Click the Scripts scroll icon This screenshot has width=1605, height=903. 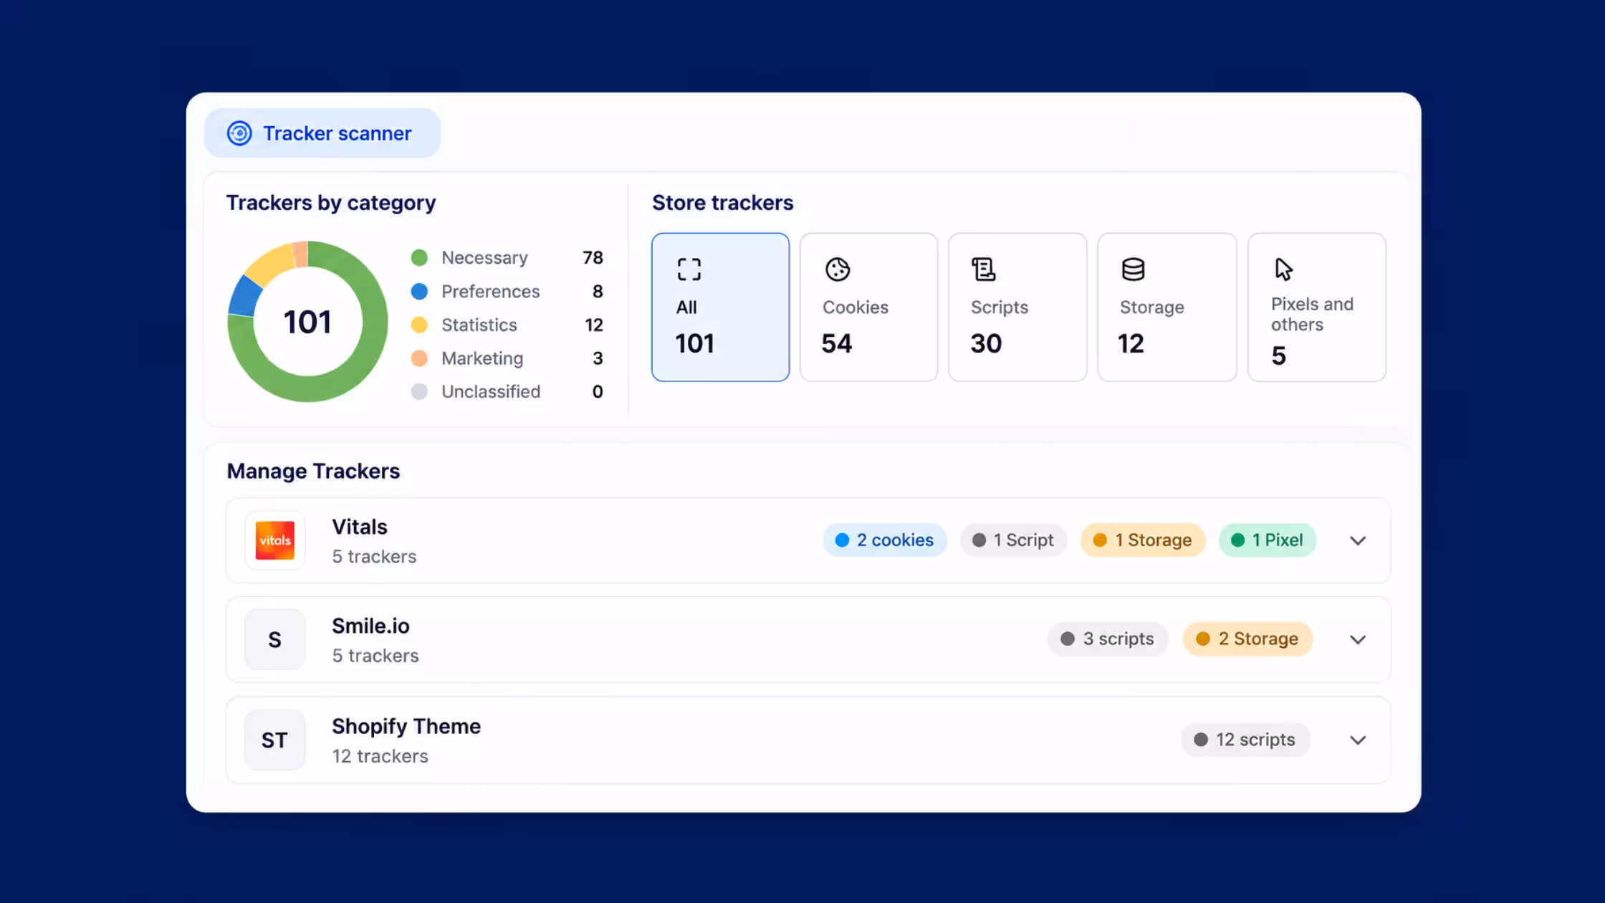[x=984, y=269]
